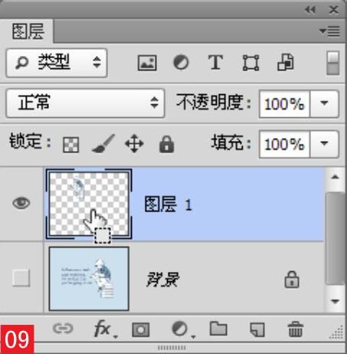Image resolution: width=347 pixels, height=354 pixels.
Task: Click the shape layer filter icon
Action: [250, 63]
